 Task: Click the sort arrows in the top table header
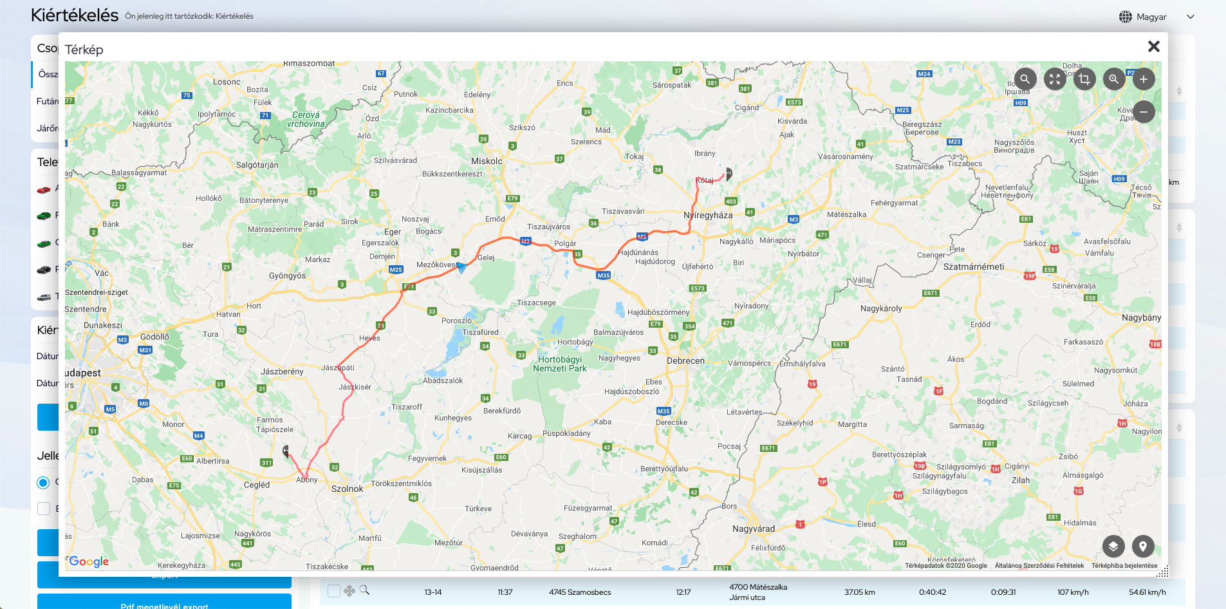tap(1179, 91)
